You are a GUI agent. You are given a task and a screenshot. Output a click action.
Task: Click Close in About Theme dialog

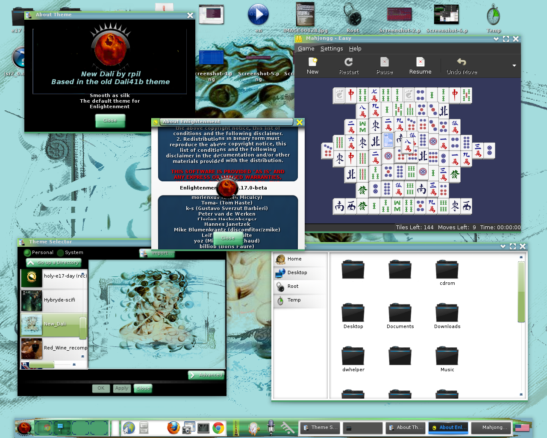click(x=110, y=121)
